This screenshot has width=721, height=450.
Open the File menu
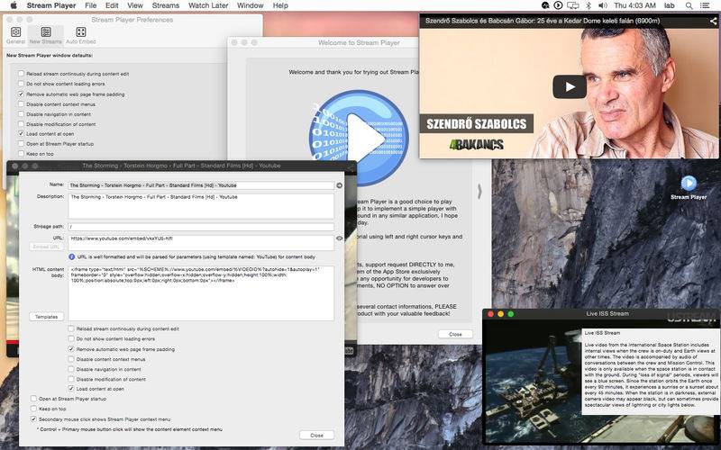click(x=91, y=5)
